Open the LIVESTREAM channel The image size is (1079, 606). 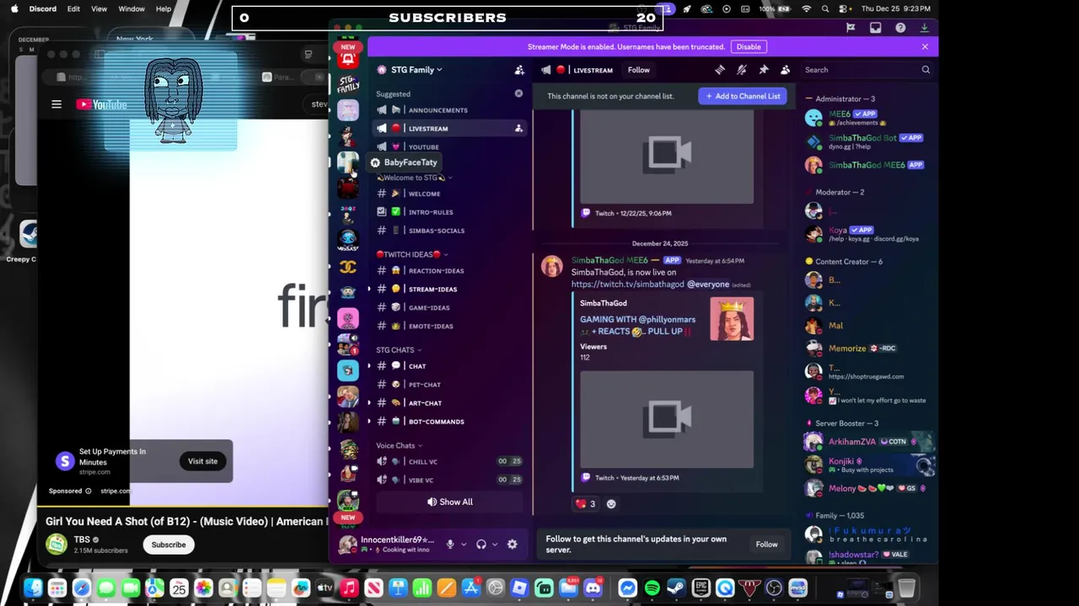coord(449,128)
